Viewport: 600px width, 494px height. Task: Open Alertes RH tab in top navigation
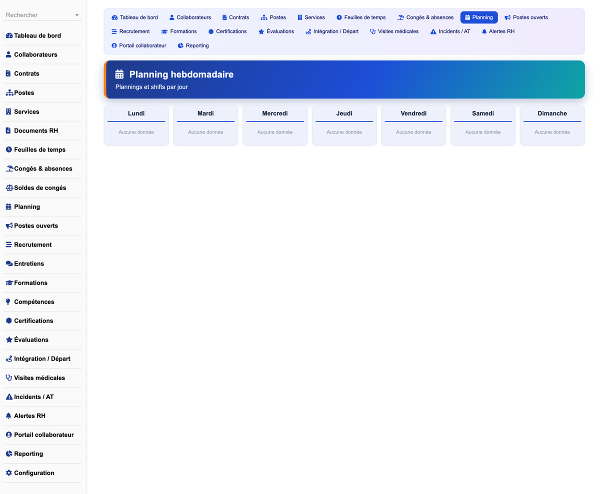(x=498, y=31)
